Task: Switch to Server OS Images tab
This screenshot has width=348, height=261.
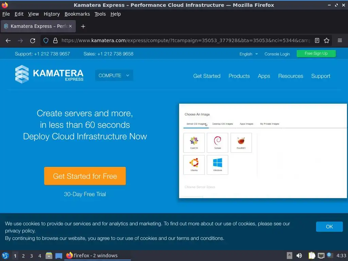Action: coord(196,124)
